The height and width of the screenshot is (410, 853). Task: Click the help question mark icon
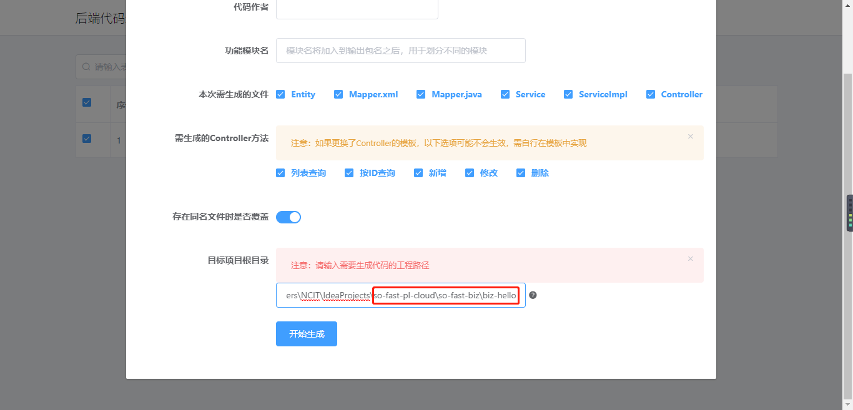click(533, 295)
